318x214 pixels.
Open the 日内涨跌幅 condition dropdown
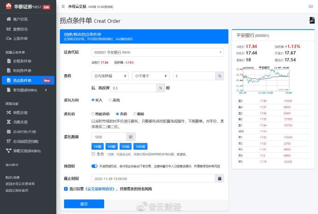pos(110,76)
